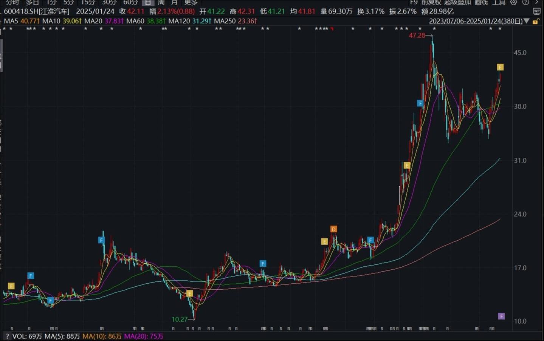Viewport: 544px width, 341px height.
Task: Click the orange D event marker on chart
Action: click(x=333, y=229)
